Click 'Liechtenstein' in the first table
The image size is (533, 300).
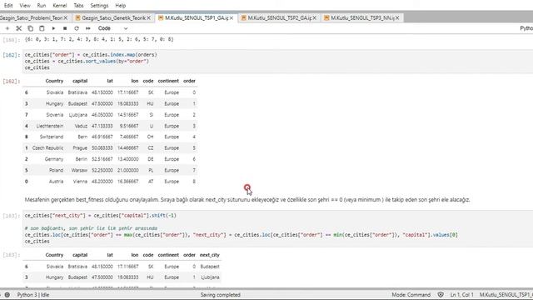pos(50,126)
